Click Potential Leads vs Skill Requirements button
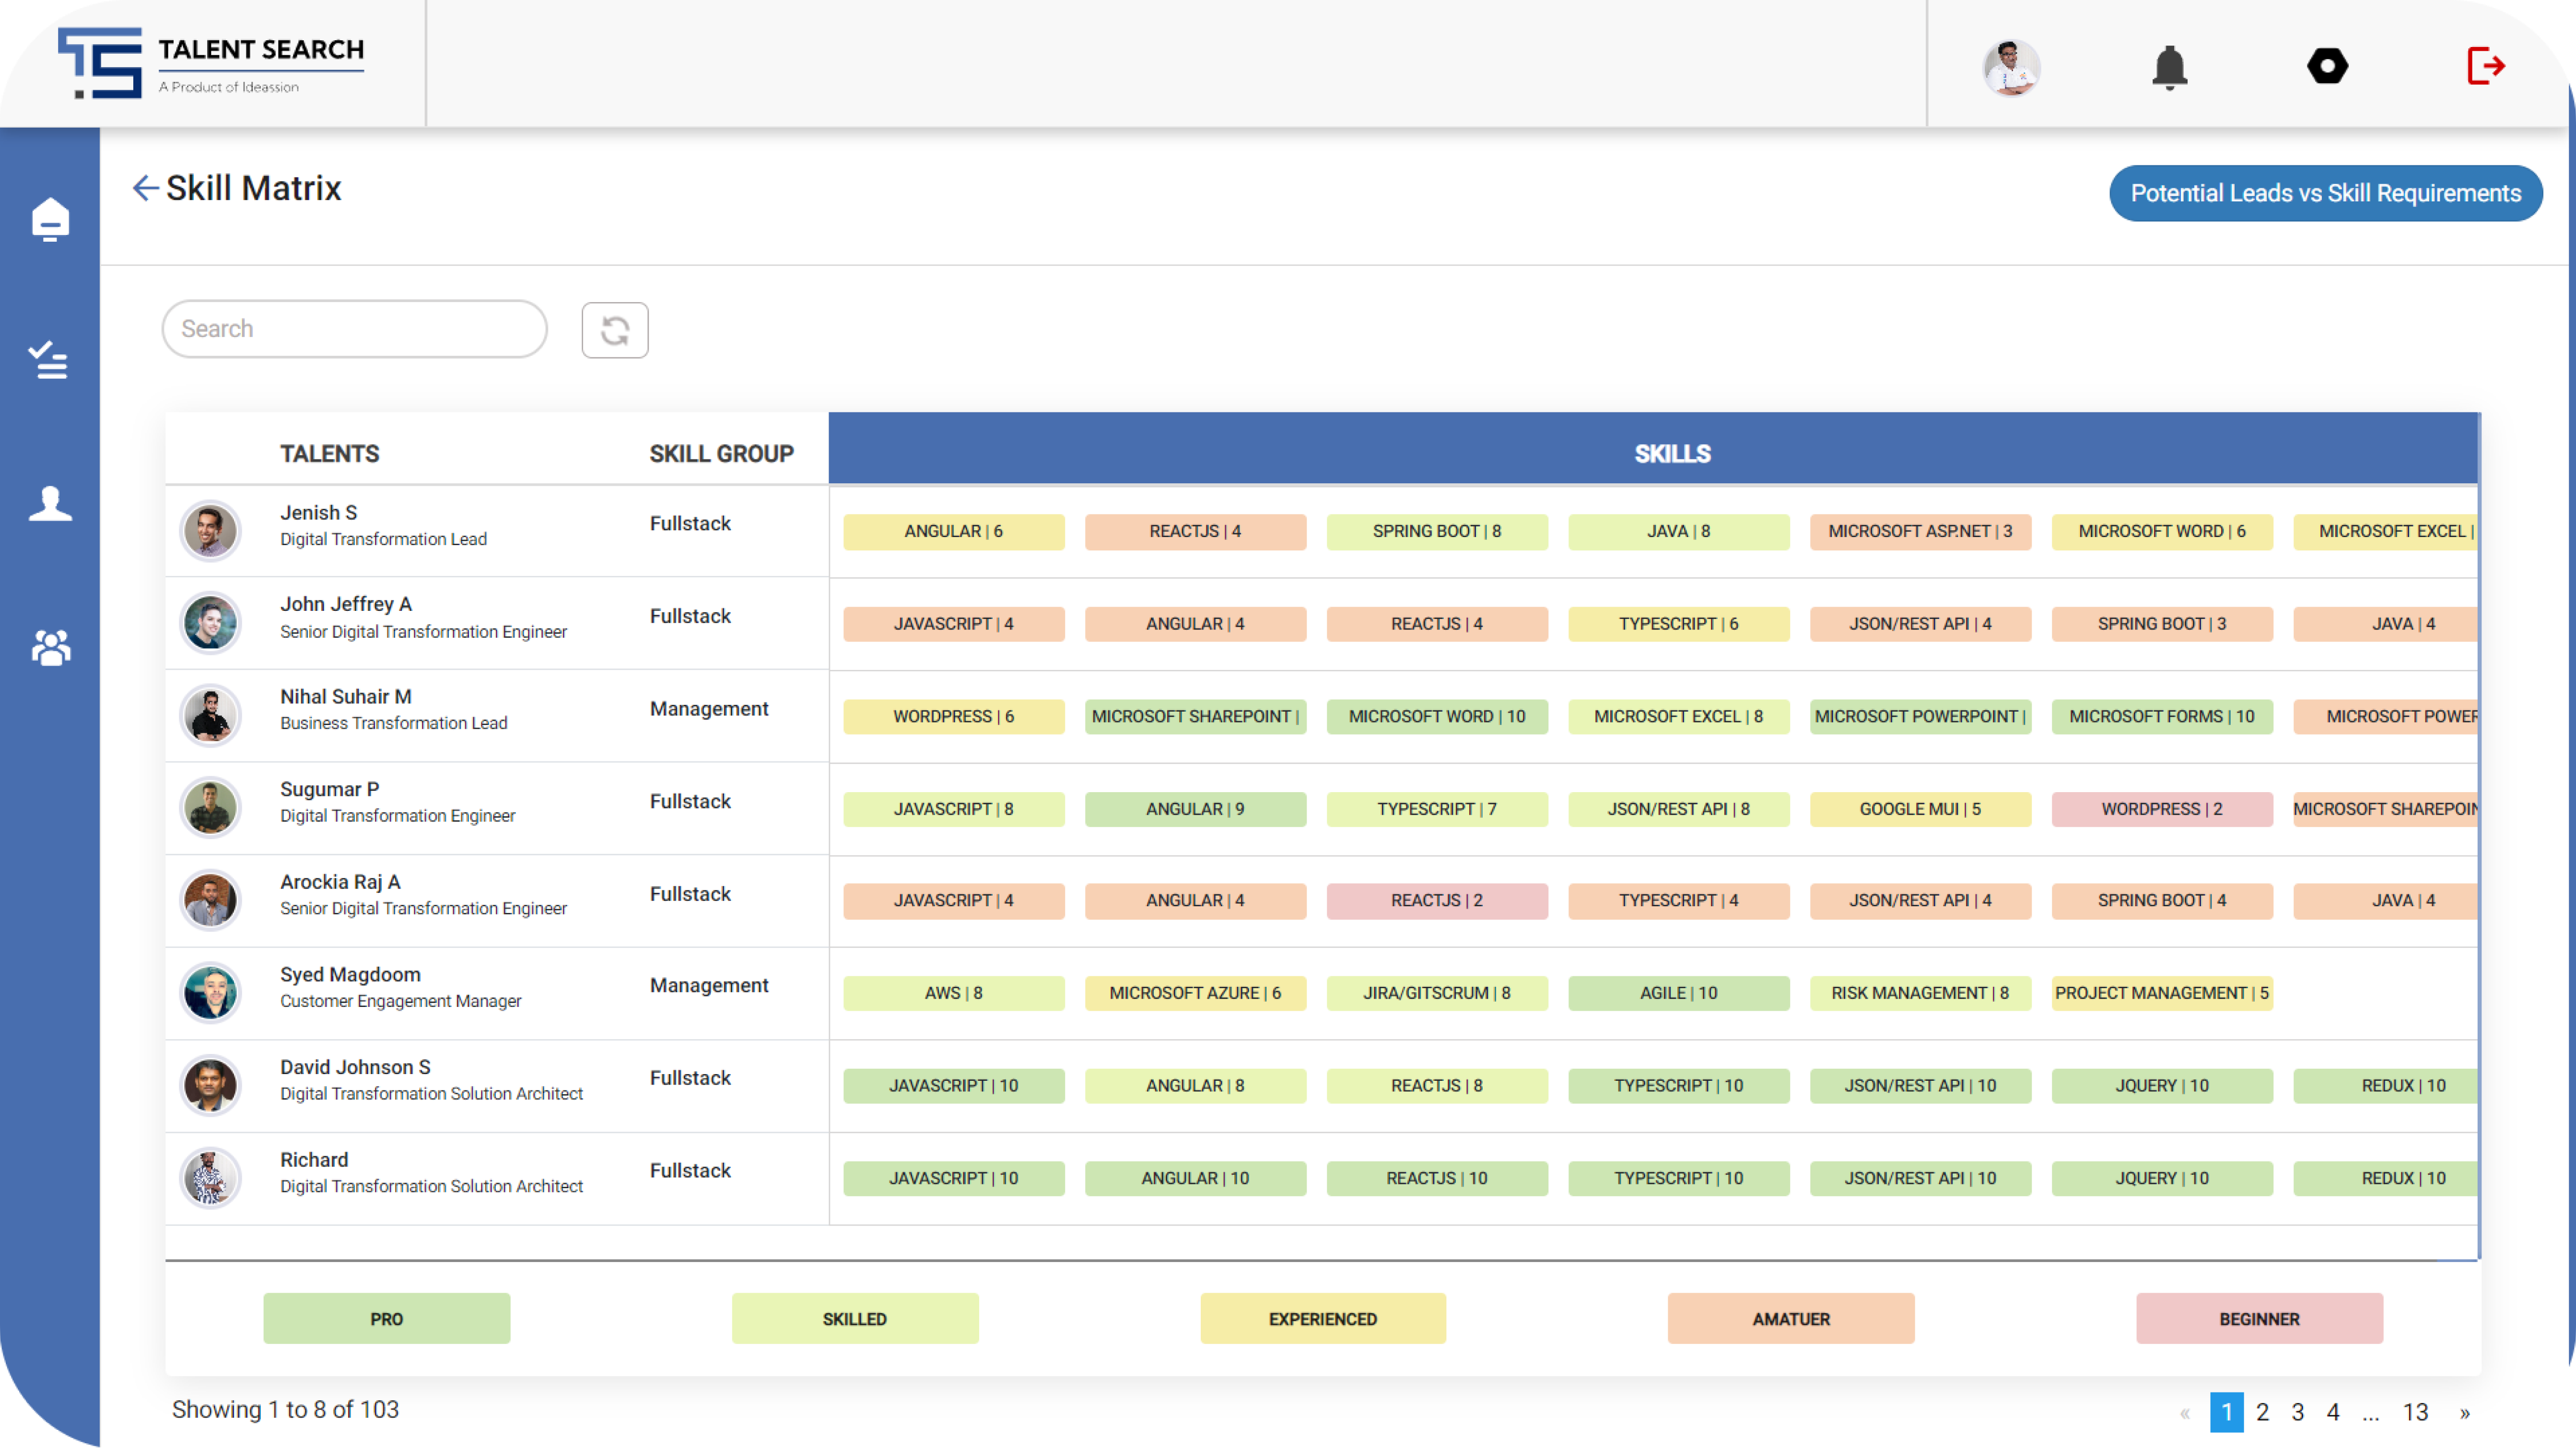2576x1450 pixels. 2325,193
